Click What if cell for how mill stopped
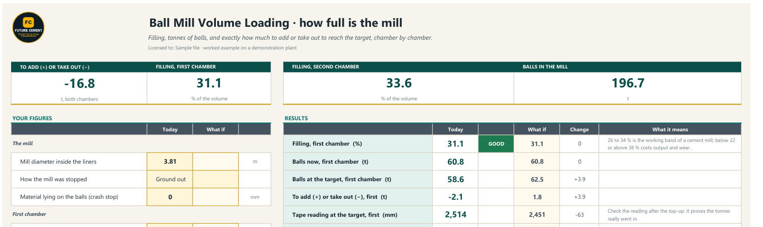763x227 pixels. click(x=215, y=179)
